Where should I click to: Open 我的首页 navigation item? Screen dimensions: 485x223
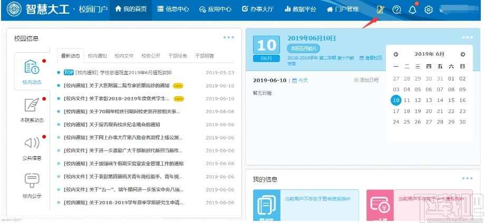[131, 9]
